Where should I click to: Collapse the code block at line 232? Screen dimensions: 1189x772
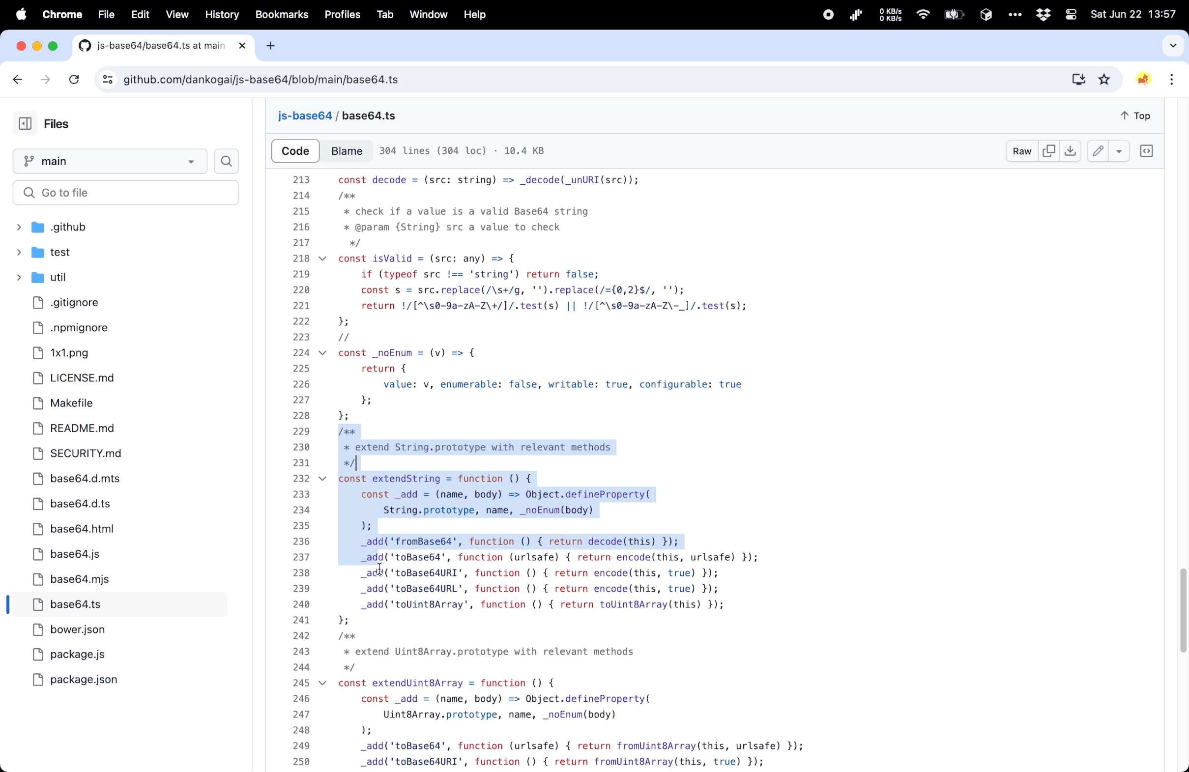click(x=322, y=478)
